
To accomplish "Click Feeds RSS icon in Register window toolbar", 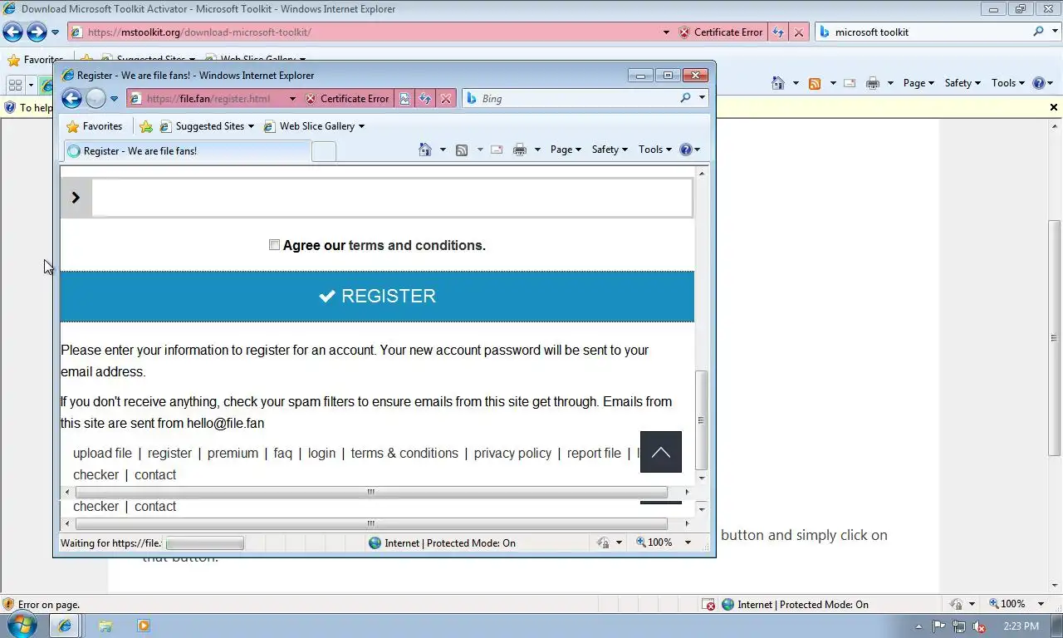I will [x=462, y=150].
